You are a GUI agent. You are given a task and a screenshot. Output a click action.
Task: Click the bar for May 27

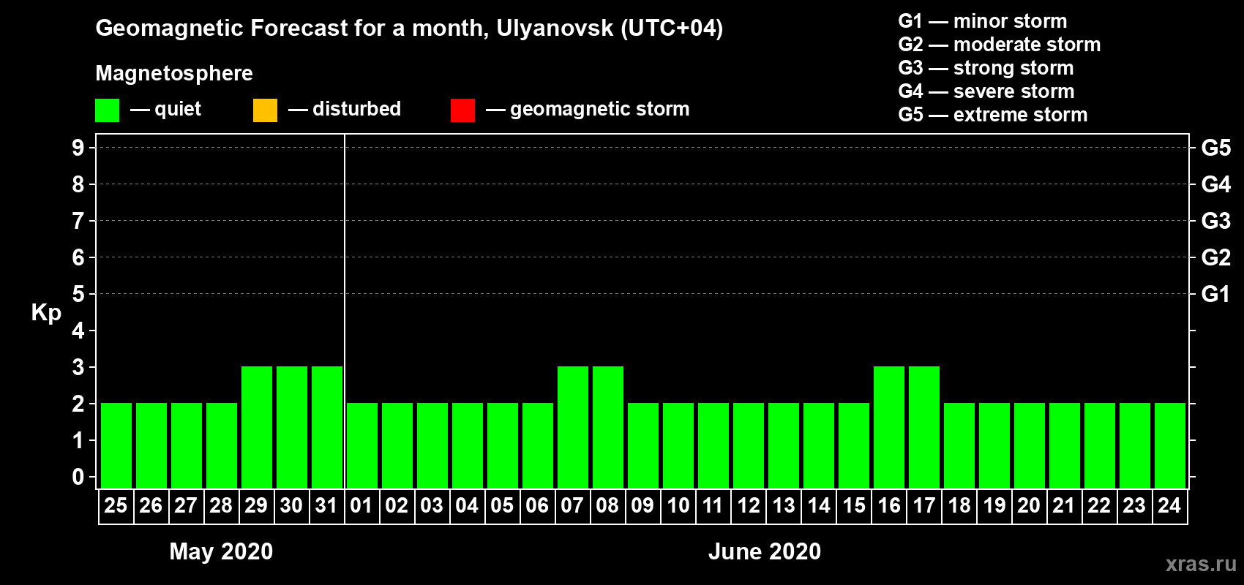pos(187,445)
